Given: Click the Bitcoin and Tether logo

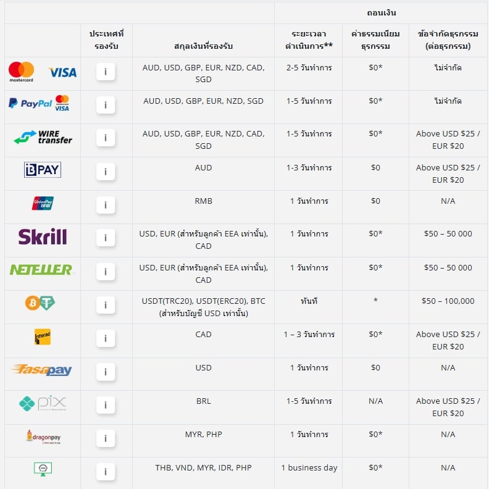Looking at the screenshot, I should [x=40, y=303].
